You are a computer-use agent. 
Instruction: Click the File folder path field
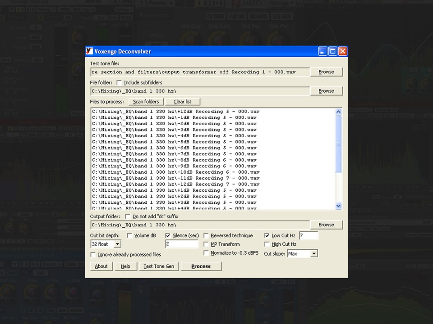[x=200, y=91]
